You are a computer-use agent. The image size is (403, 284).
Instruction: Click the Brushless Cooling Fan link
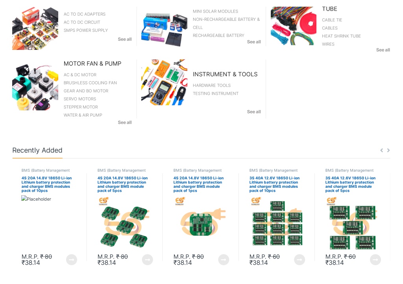[90, 83]
